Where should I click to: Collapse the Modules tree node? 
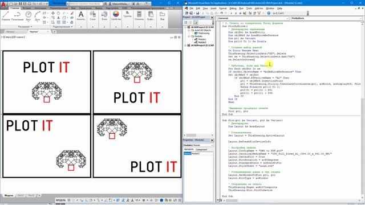[x=189, y=36]
